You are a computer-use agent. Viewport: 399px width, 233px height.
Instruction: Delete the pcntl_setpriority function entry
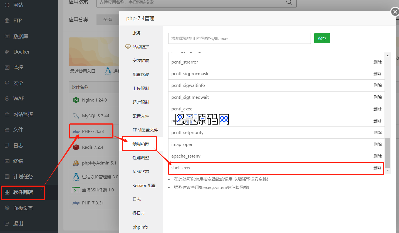pyautogui.click(x=378, y=133)
